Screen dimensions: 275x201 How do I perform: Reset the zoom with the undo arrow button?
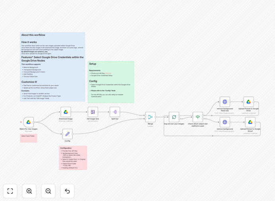67,191
